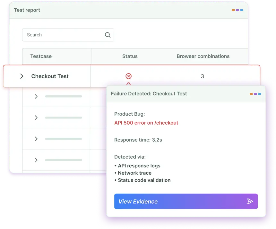This screenshot has height=229, width=276.
Task: Sort by the Status column header
Action: point(130,56)
